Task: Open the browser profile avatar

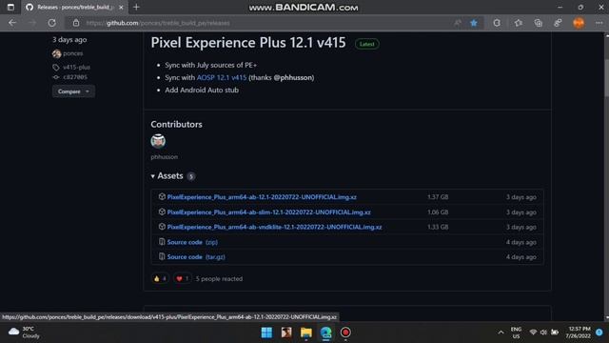Action: pyautogui.click(x=579, y=23)
